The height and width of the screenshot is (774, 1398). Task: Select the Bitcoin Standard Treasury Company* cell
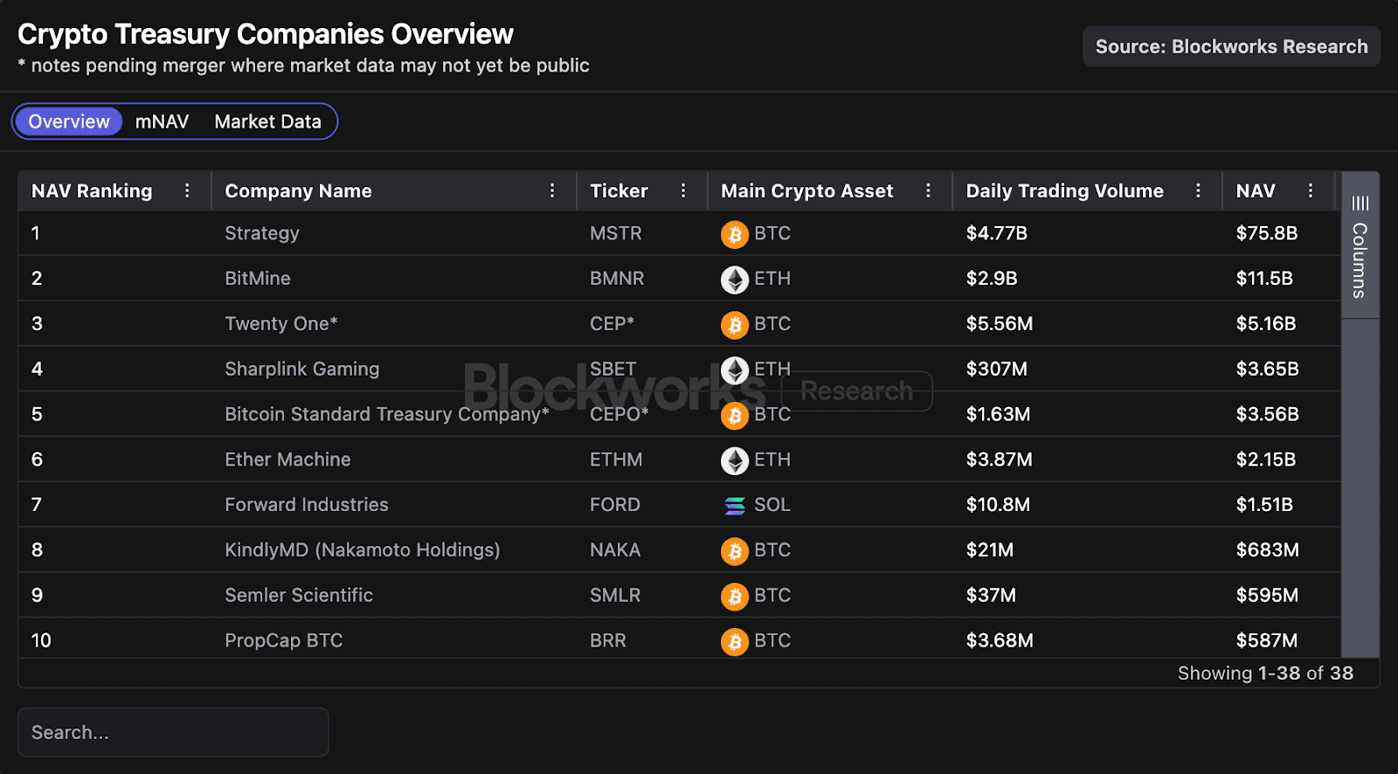click(x=387, y=414)
